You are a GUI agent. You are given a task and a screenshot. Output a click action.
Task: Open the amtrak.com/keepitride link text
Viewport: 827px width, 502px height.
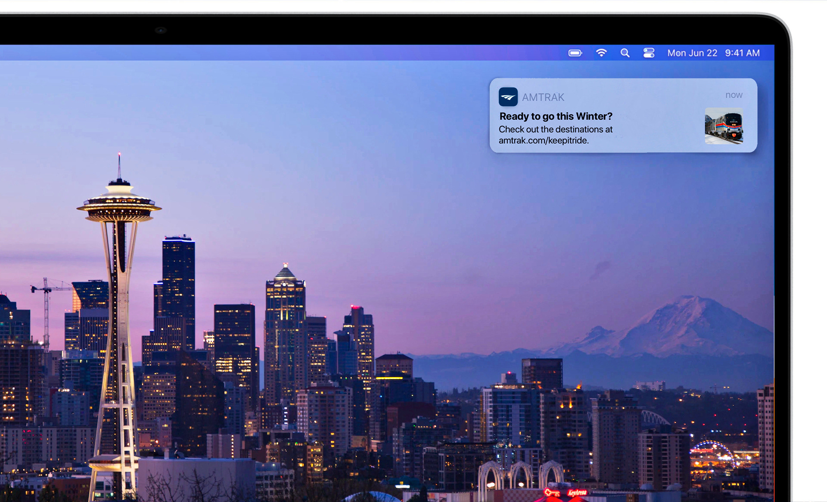pyautogui.click(x=544, y=140)
